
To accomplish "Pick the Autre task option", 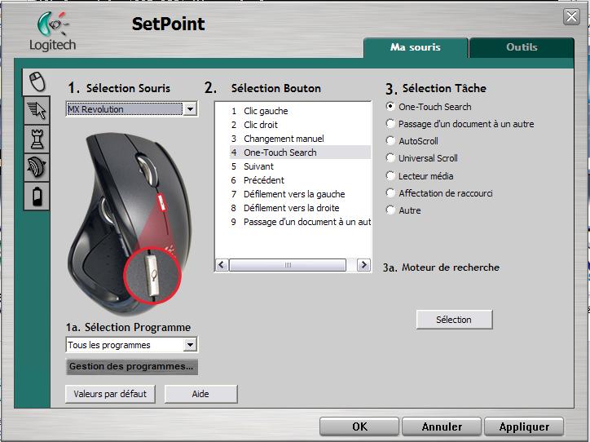I will (x=390, y=210).
